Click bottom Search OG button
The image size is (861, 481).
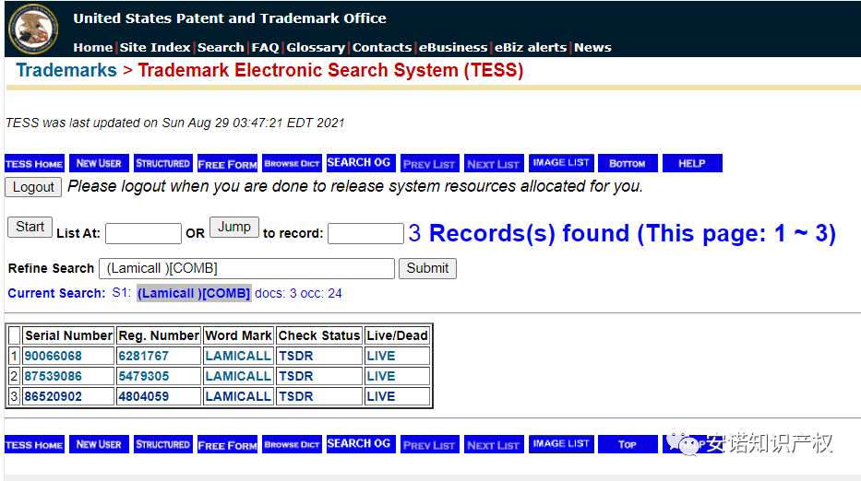(x=361, y=444)
